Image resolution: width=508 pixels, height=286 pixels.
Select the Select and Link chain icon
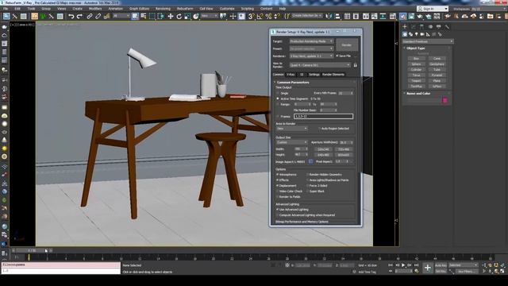(90, 16)
